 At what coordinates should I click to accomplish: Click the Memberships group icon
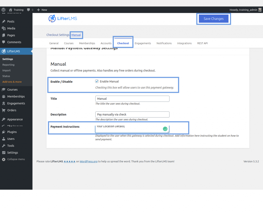4,96
